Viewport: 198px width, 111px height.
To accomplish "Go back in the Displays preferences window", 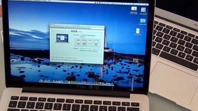I will point(51,27).
